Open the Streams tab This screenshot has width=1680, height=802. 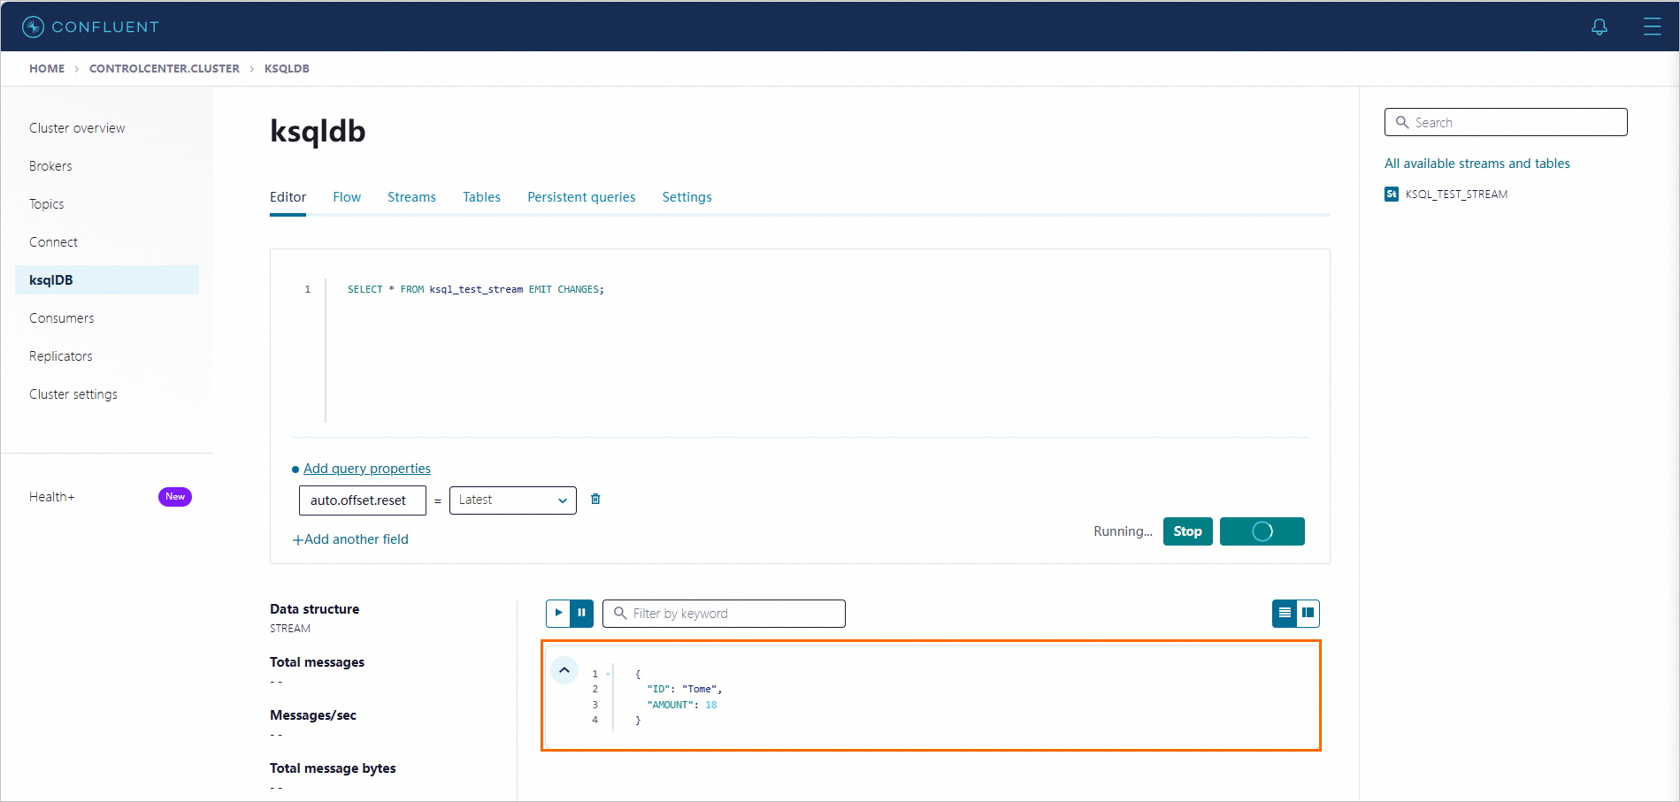pyautogui.click(x=411, y=197)
